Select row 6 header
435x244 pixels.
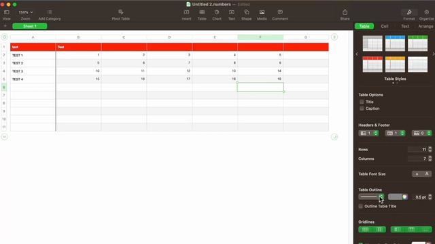(4, 87)
